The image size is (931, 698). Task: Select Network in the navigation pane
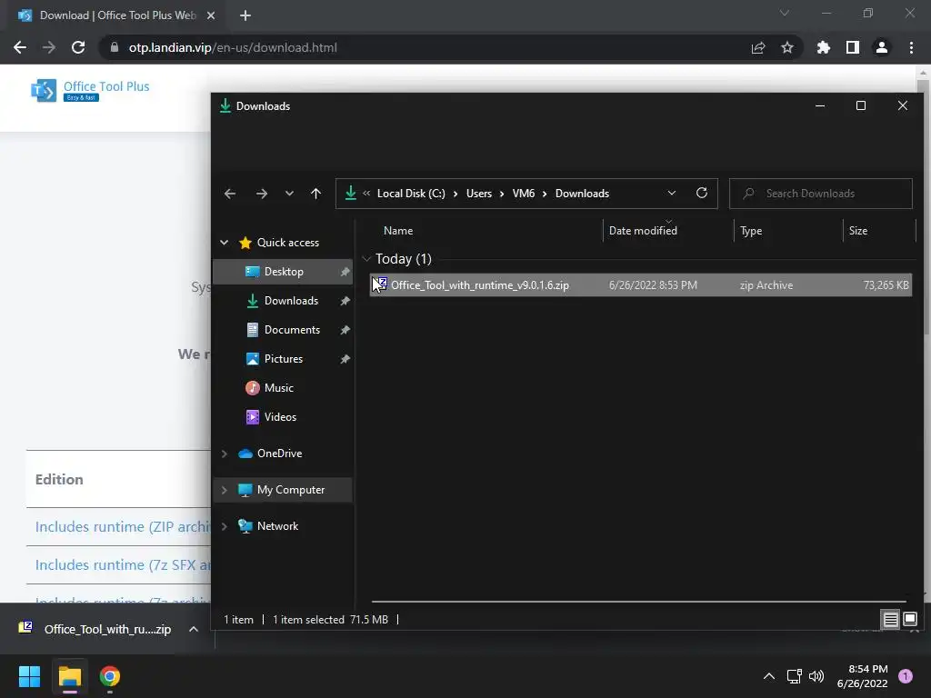coord(277,526)
